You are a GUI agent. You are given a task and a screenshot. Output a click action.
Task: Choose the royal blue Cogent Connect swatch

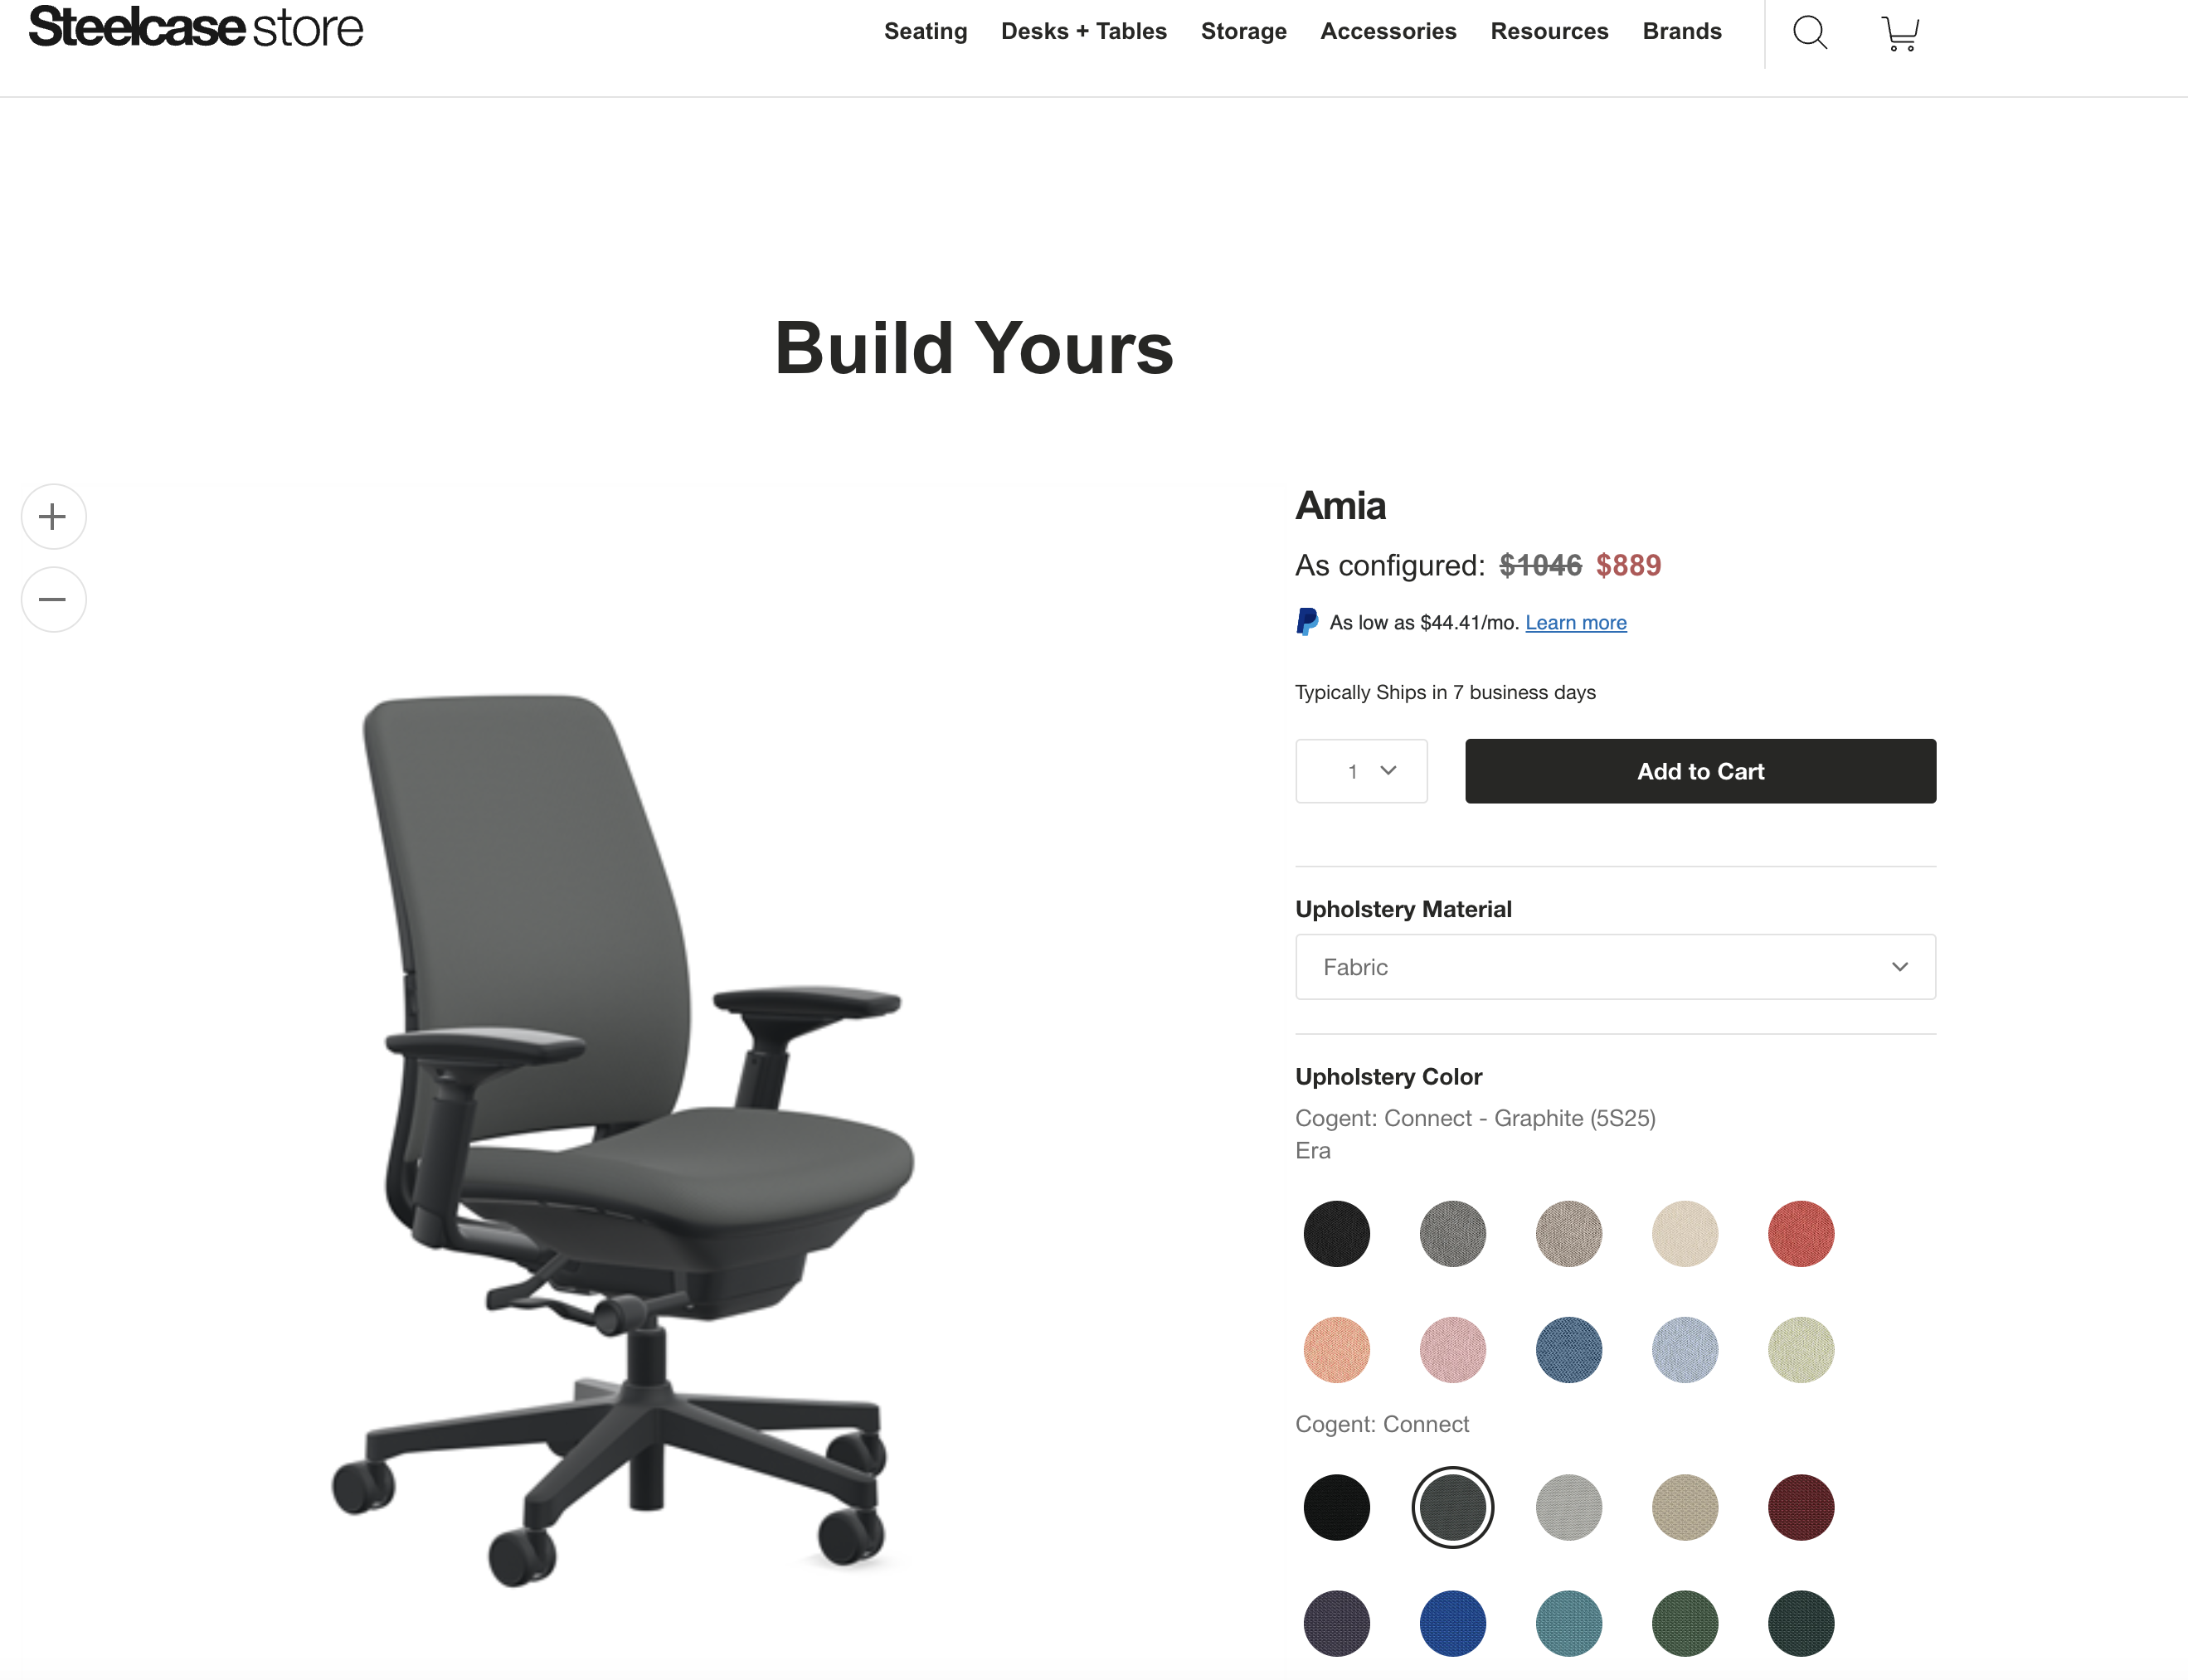click(x=1453, y=1623)
